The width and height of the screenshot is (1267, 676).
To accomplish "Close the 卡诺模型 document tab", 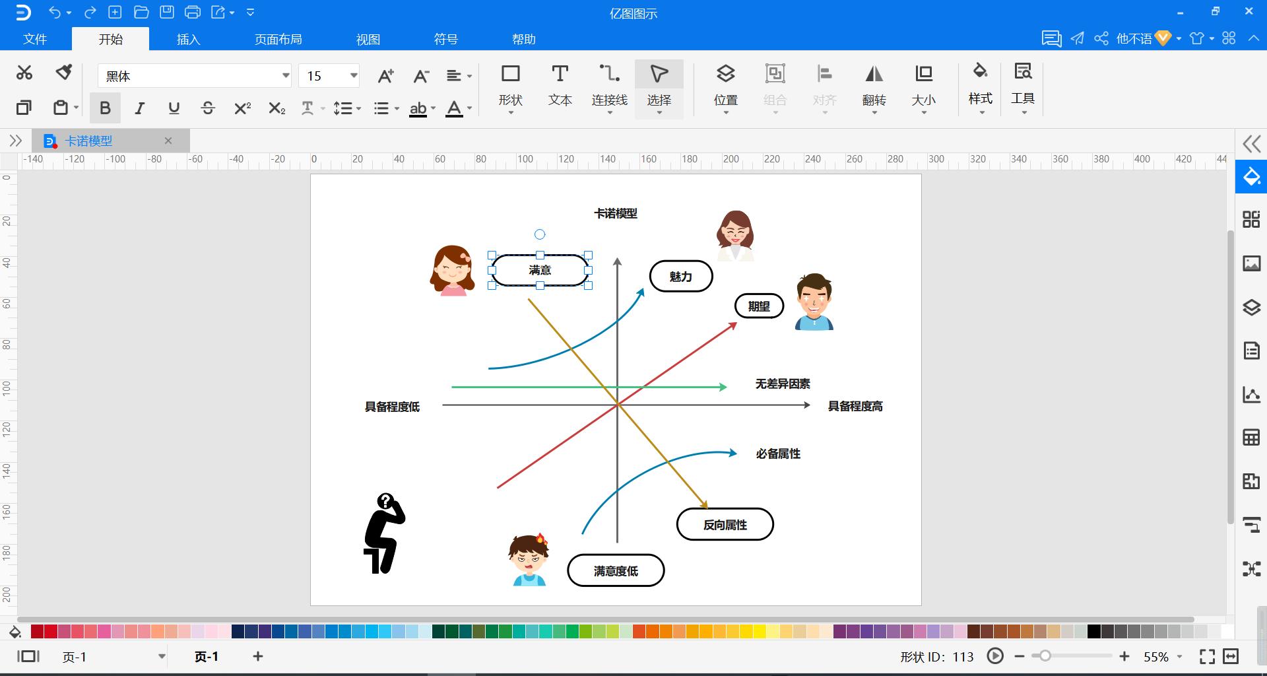I will pyautogui.click(x=168, y=141).
